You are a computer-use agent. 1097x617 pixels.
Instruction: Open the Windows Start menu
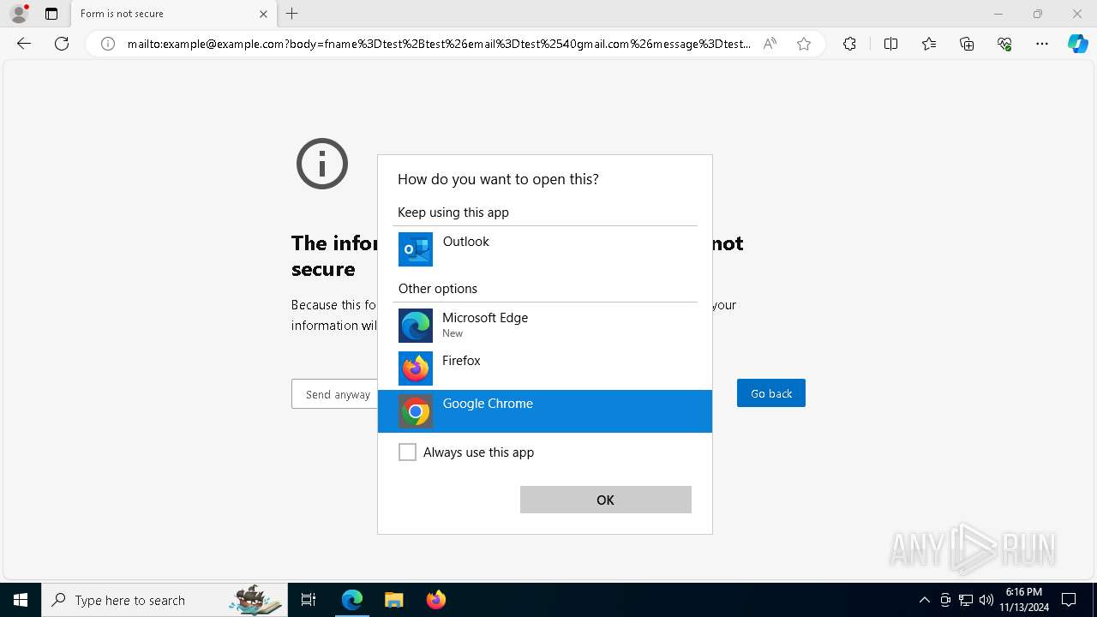21,600
